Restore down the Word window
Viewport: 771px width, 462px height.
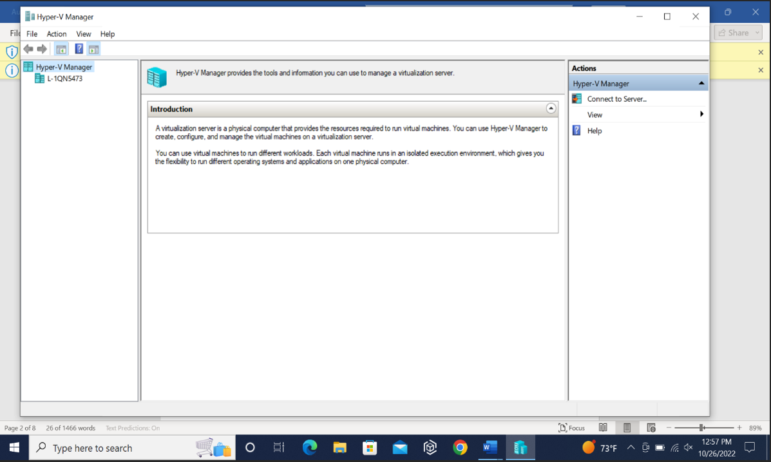point(728,12)
